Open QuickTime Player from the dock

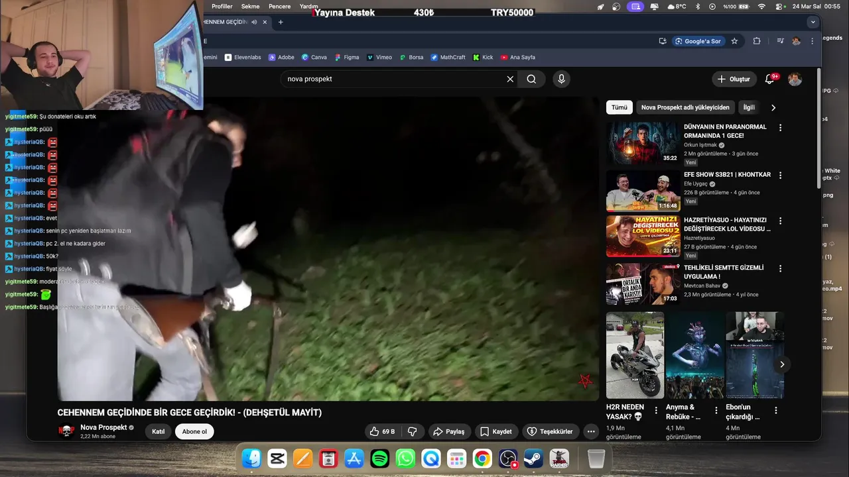tap(431, 458)
